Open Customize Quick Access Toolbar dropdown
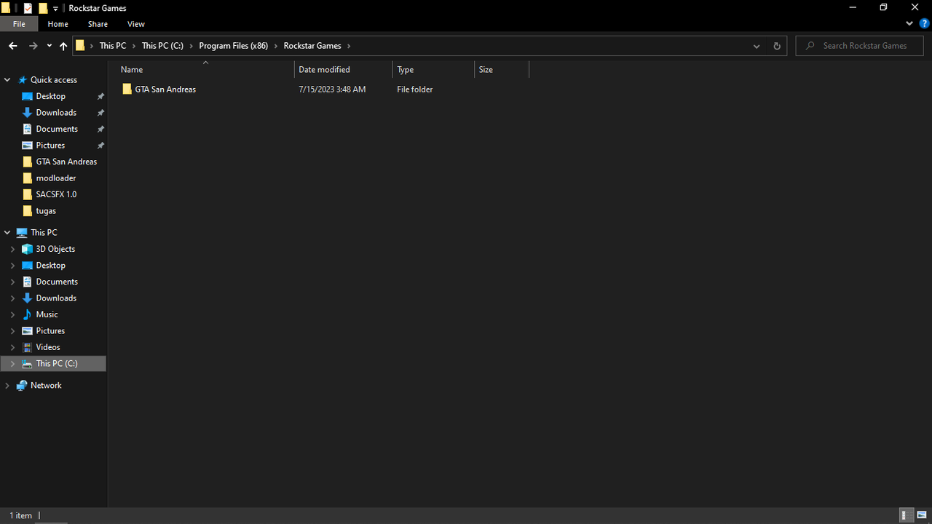 point(55,8)
